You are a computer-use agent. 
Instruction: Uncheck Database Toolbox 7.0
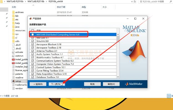click(32, 77)
